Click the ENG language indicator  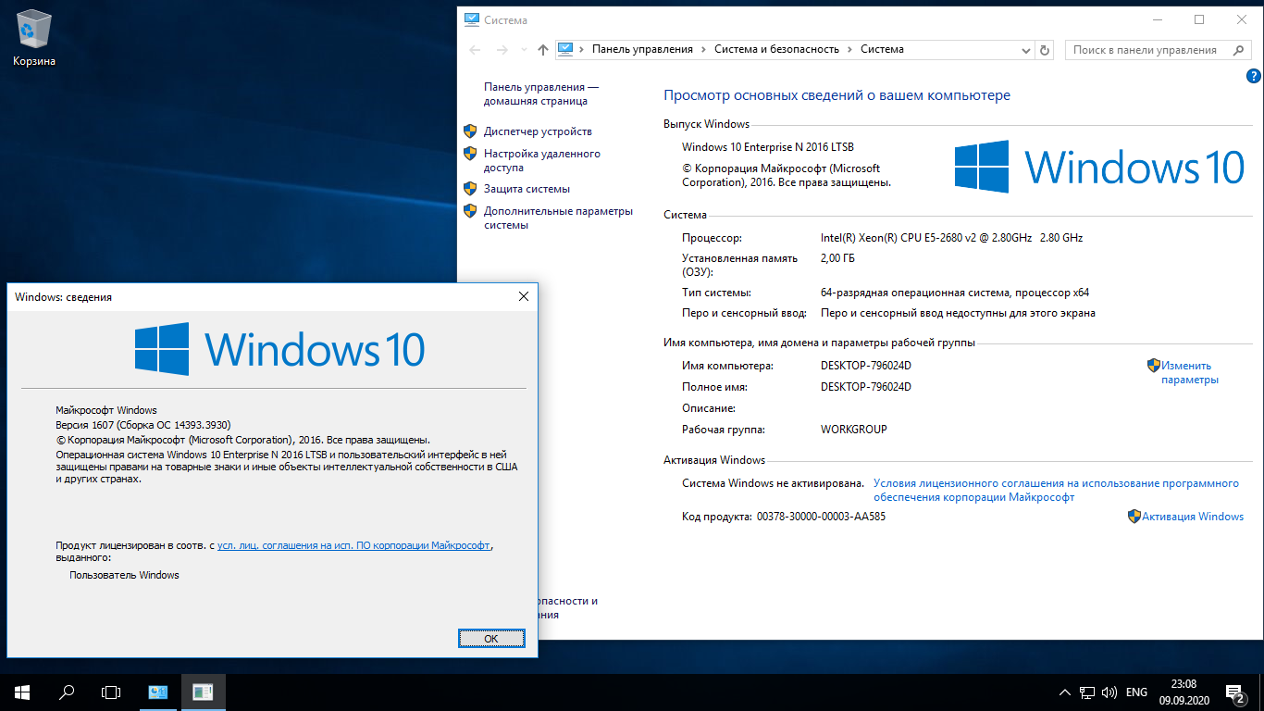[x=1136, y=692]
